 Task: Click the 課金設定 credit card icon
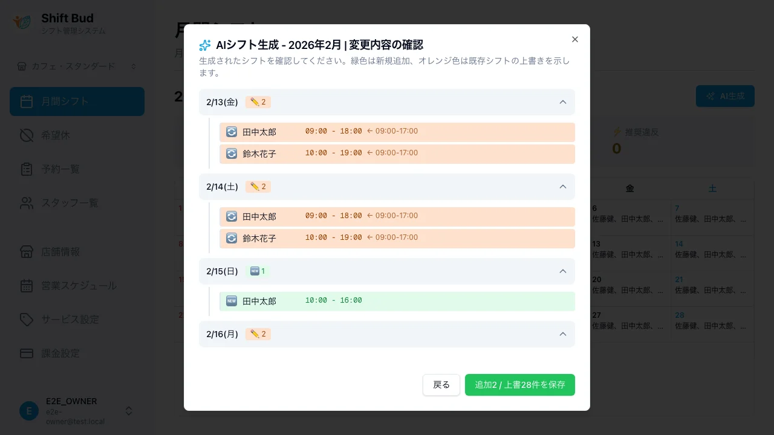[x=27, y=353]
